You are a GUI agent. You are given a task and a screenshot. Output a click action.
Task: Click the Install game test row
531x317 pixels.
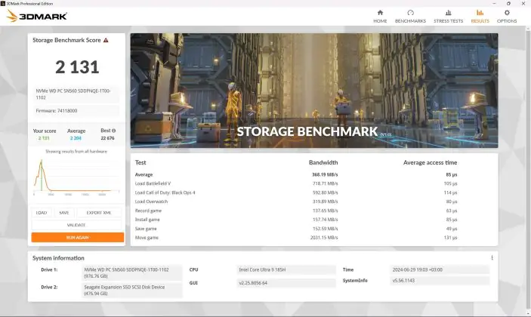(x=296, y=220)
